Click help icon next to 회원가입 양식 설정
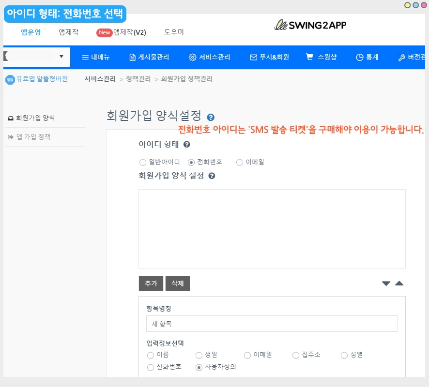The image size is (429, 387). (x=212, y=176)
